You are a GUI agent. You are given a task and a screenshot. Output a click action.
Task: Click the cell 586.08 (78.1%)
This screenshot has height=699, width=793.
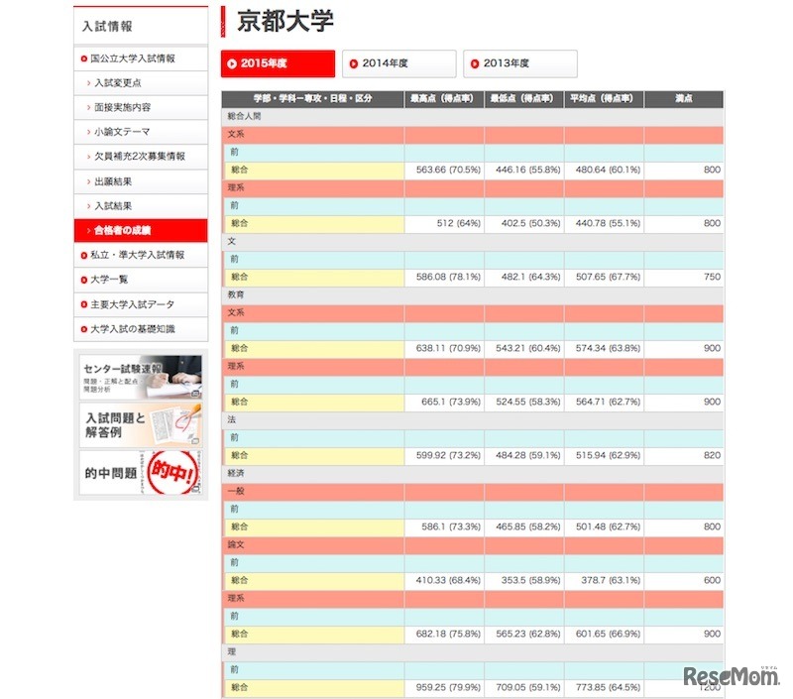tap(444, 278)
